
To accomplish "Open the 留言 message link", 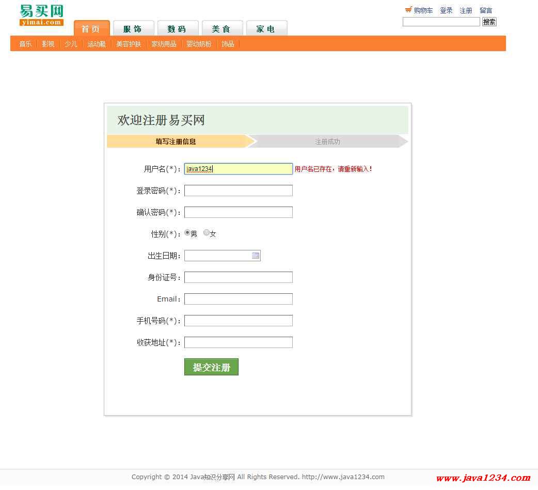I will (485, 10).
